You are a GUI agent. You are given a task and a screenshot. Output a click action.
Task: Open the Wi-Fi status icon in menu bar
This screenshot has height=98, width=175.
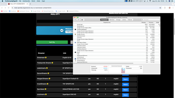click(150, 1)
